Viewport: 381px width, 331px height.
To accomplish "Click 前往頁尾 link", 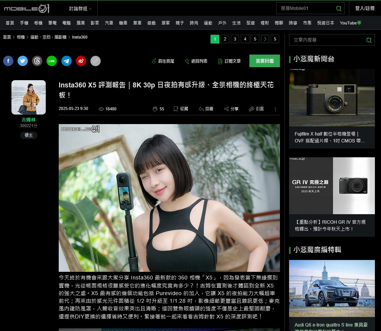I will [163, 61].
